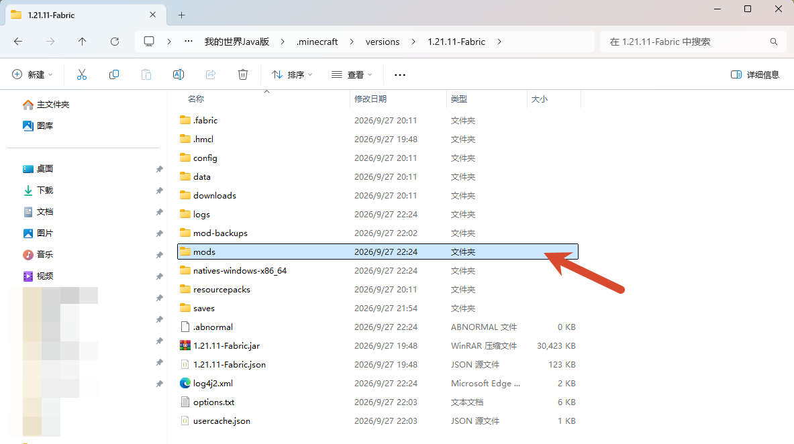Viewport: 794px width, 444px height.
Task: Click pin icon beside 下载
Action: click(159, 190)
